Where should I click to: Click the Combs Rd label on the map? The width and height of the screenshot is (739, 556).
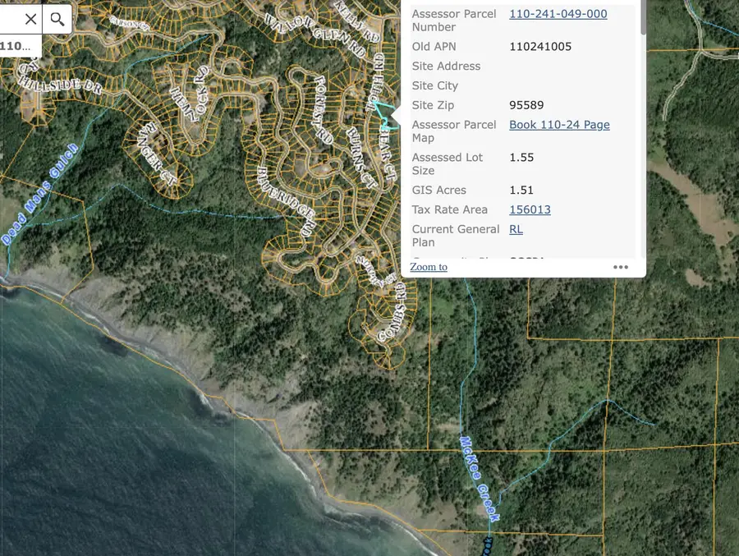(392, 311)
